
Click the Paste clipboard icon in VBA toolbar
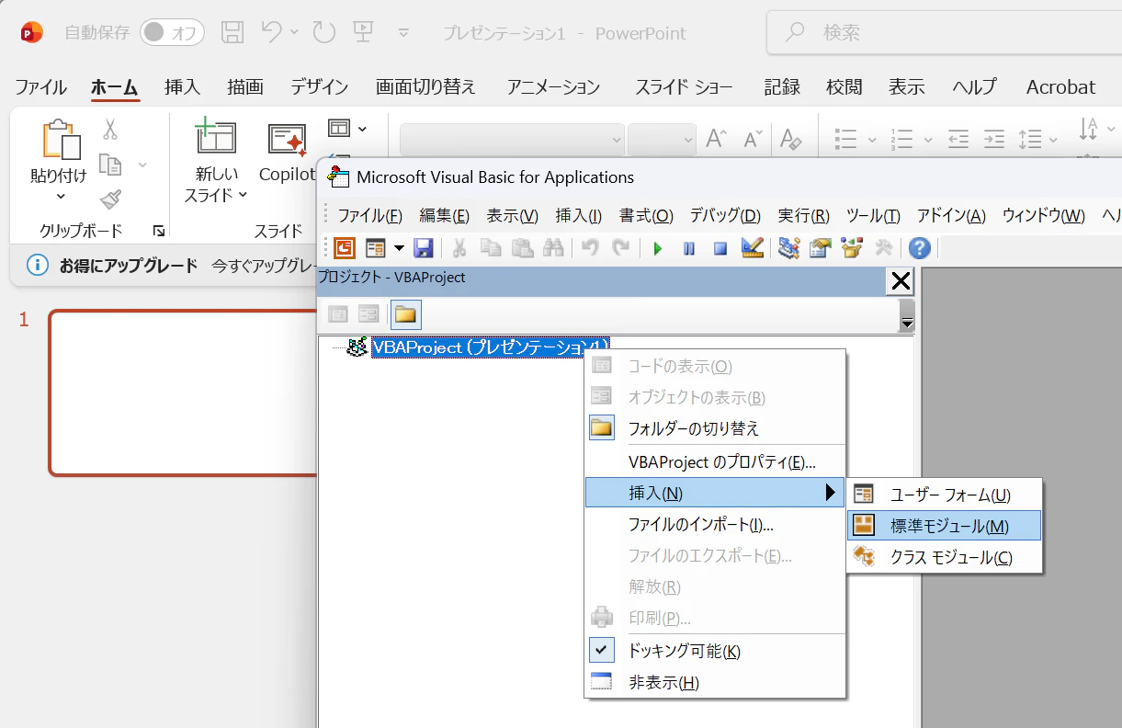coord(522,248)
